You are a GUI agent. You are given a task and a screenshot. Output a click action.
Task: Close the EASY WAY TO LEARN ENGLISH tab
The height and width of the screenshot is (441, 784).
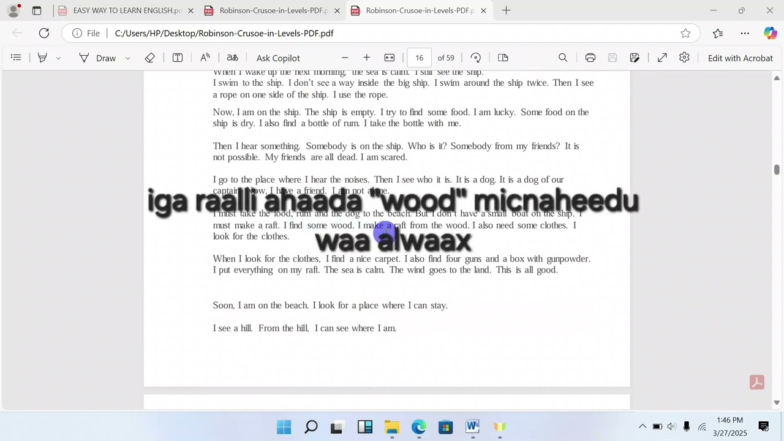click(190, 10)
